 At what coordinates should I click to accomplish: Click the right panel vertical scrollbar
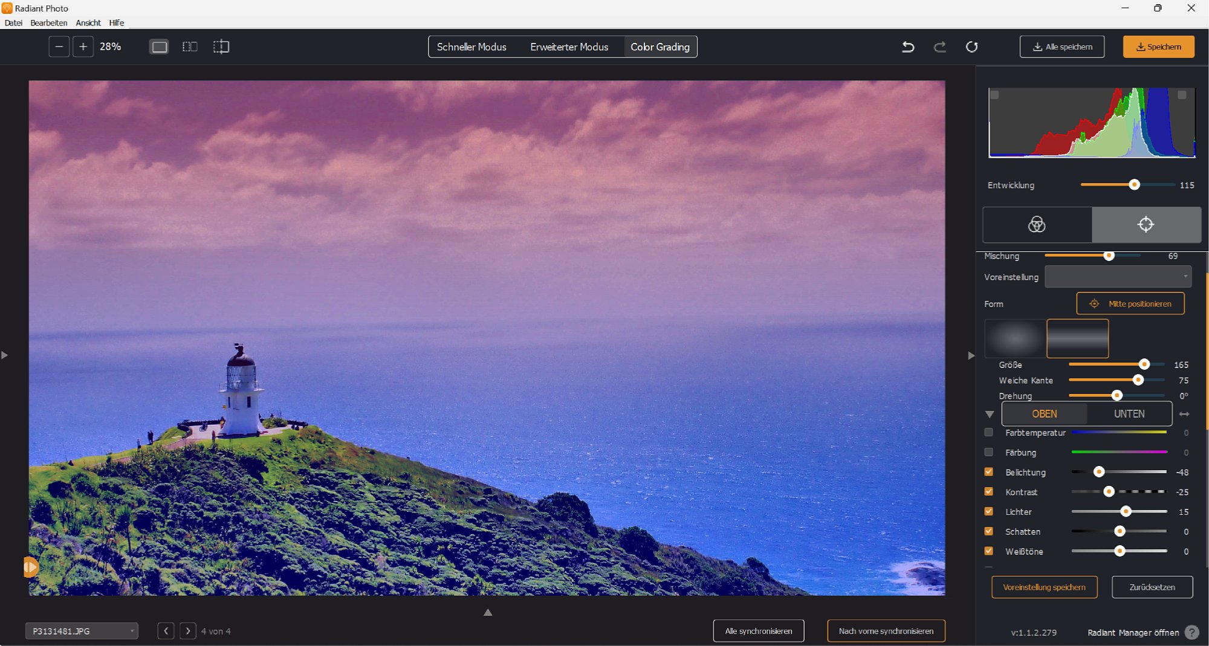click(x=1207, y=350)
